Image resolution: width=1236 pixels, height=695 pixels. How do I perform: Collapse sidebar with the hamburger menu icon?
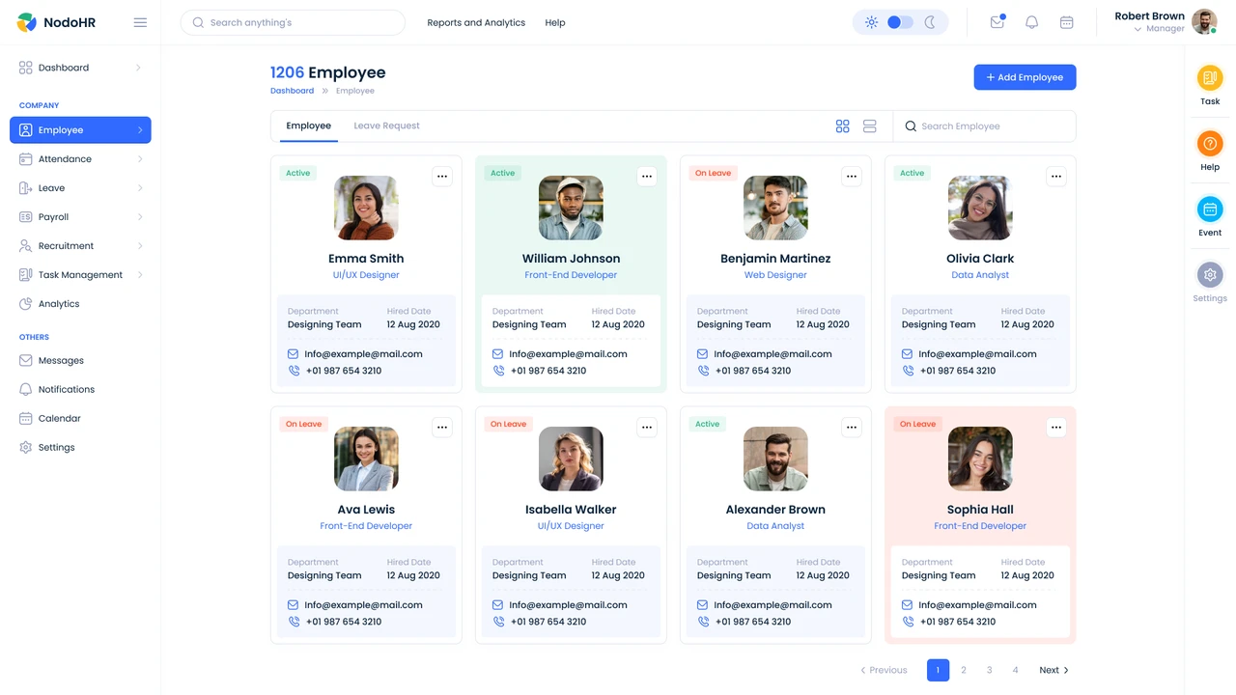pyautogui.click(x=140, y=22)
